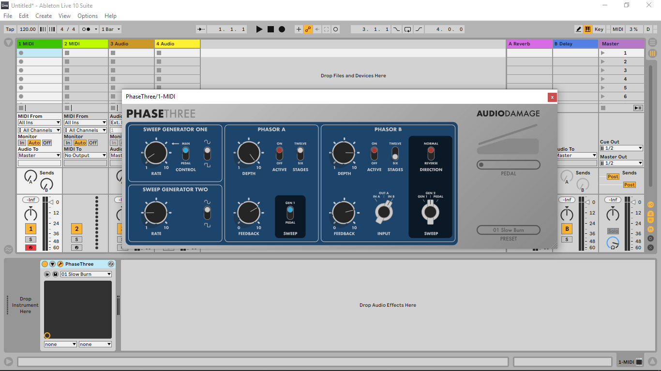
Task: Click the 01 Slow Burn preset display in the plug-in
Action: 508,230
